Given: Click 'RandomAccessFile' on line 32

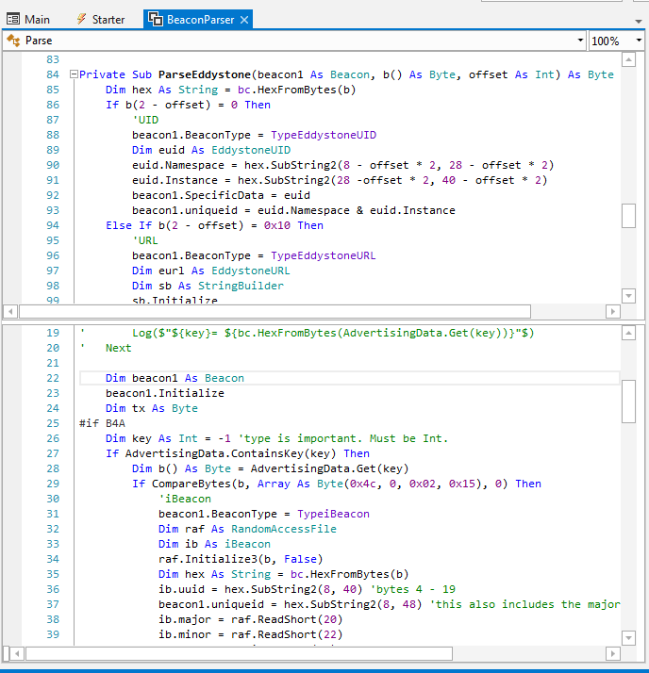Looking at the screenshot, I should click(284, 529).
